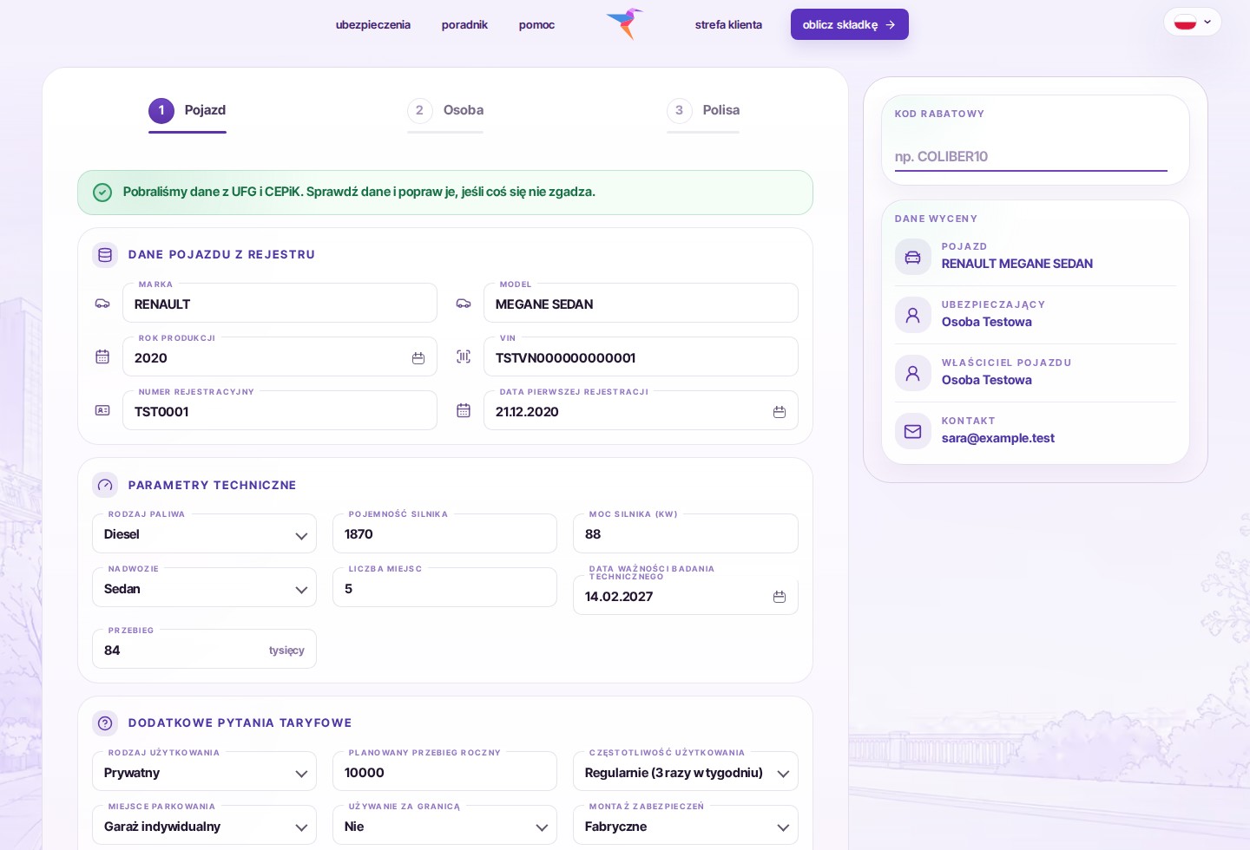Open date picker in badania technicznego field

(780, 597)
